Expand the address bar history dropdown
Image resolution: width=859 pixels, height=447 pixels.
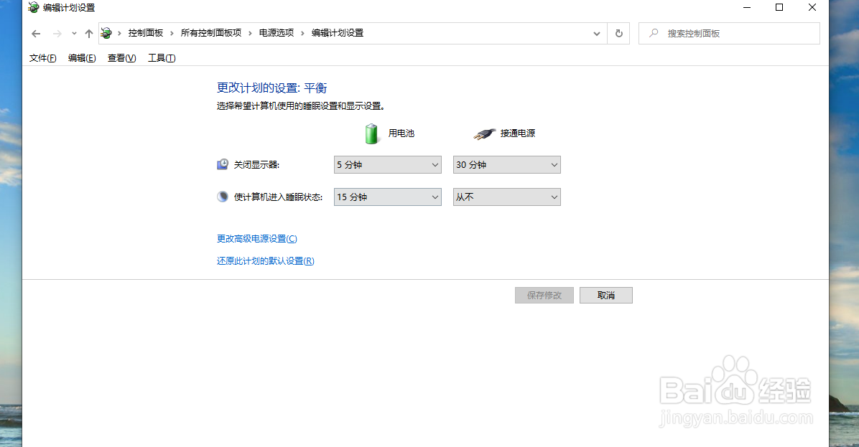(596, 33)
